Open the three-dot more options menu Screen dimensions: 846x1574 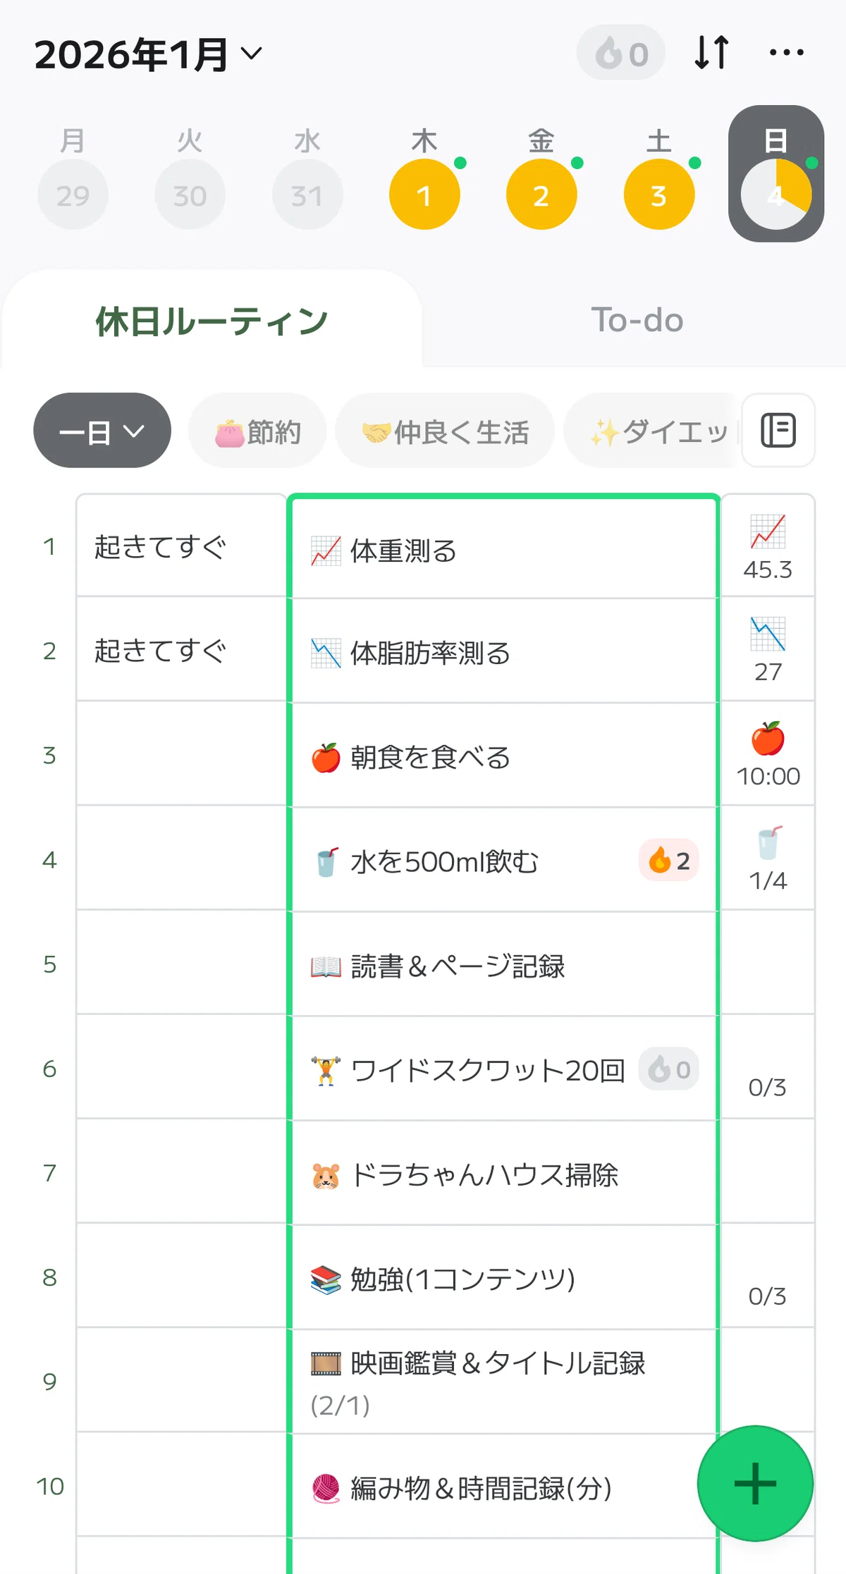click(x=787, y=53)
